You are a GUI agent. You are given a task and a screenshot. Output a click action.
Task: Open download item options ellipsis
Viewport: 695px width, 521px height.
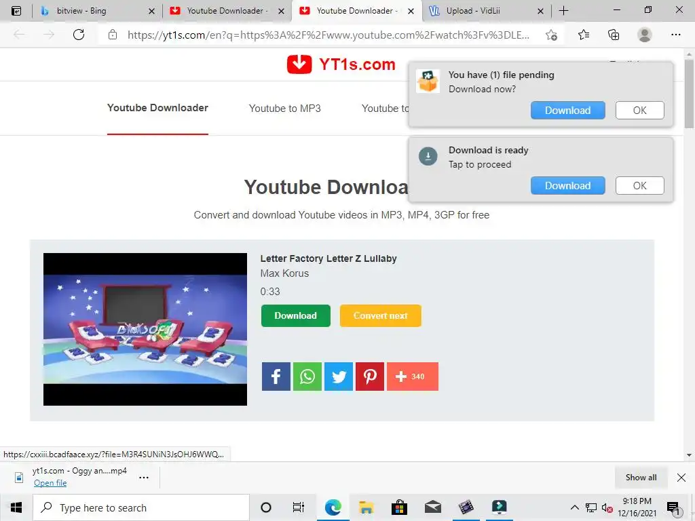(144, 478)
